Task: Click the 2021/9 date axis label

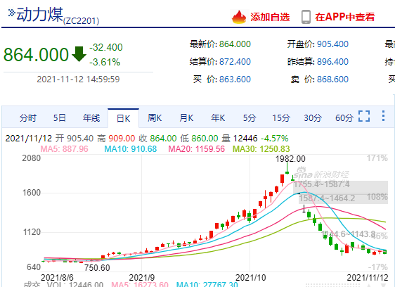Action: [x=142, y=278]
